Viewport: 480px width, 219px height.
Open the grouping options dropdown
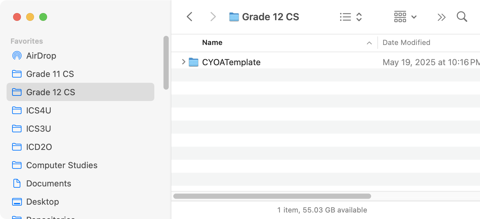(x=405, y=17)
